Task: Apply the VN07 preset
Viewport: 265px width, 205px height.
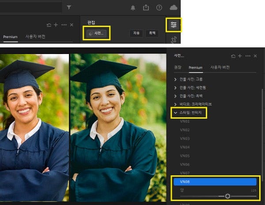Action: pos(185,173)
